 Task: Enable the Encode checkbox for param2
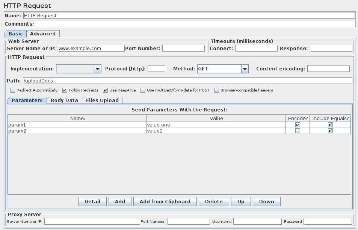[x=297, y=131]
